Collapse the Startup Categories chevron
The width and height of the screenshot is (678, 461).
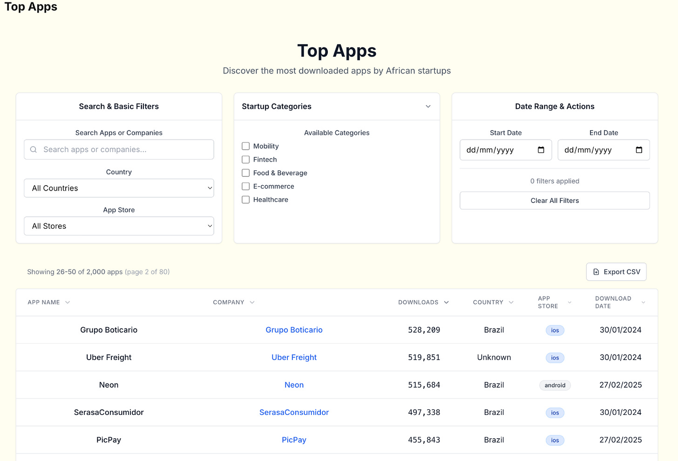click(x=428, y=107)
